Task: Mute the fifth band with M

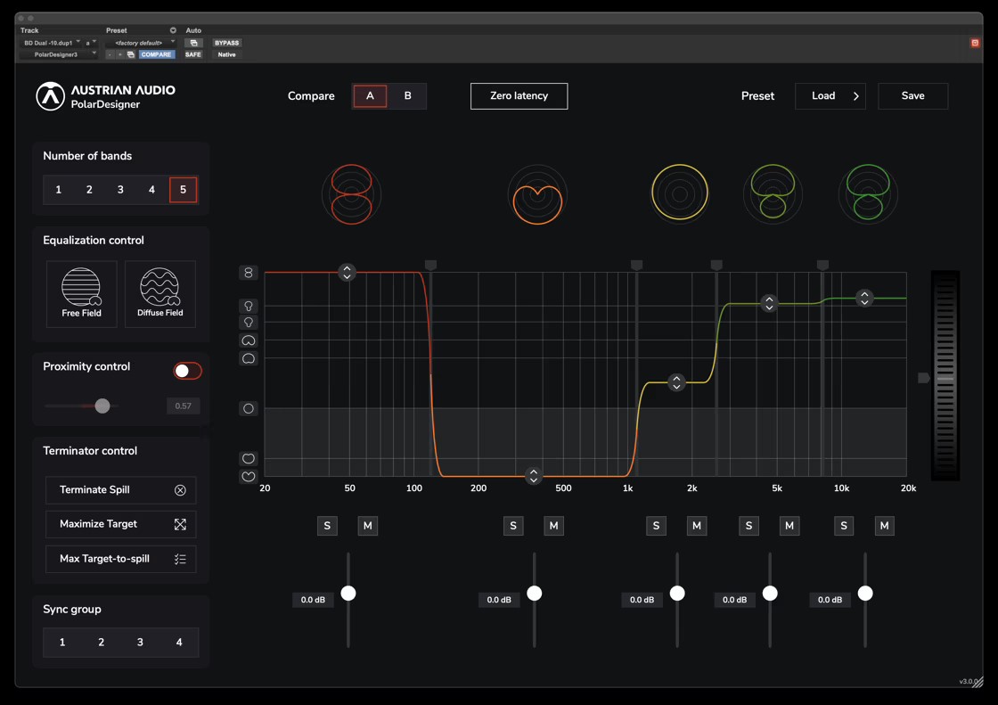Action: coord(884,526)
